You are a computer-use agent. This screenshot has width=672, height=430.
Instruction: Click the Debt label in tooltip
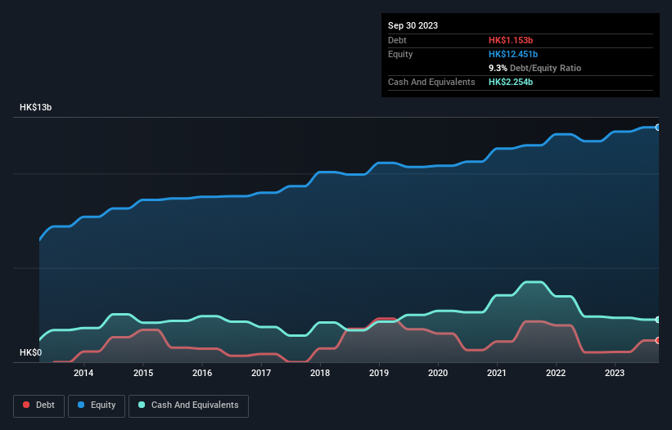397,40
